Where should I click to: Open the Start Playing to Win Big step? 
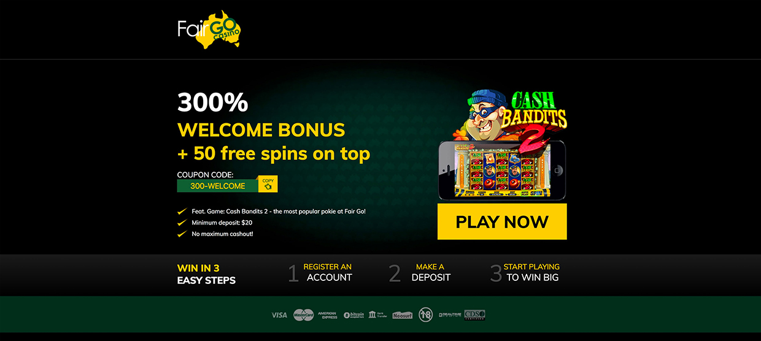(525, 272)
